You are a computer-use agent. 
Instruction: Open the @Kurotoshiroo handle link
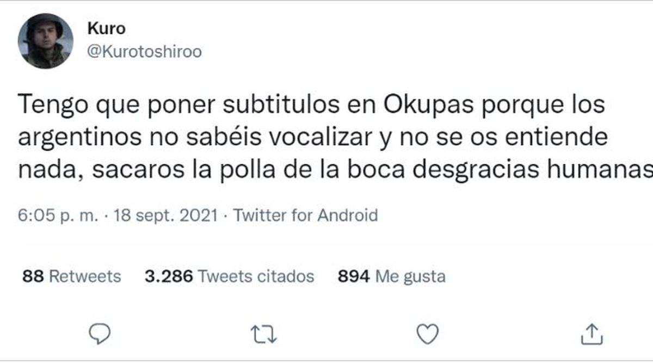(144, 52)
